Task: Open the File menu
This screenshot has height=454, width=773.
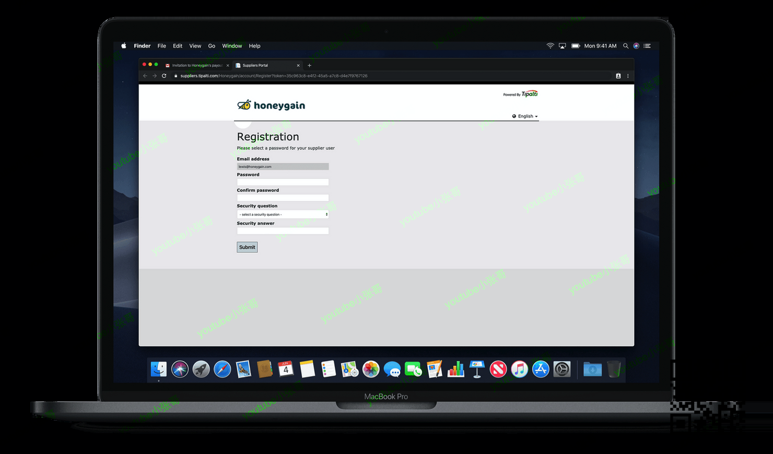Action: pos(162,46)
